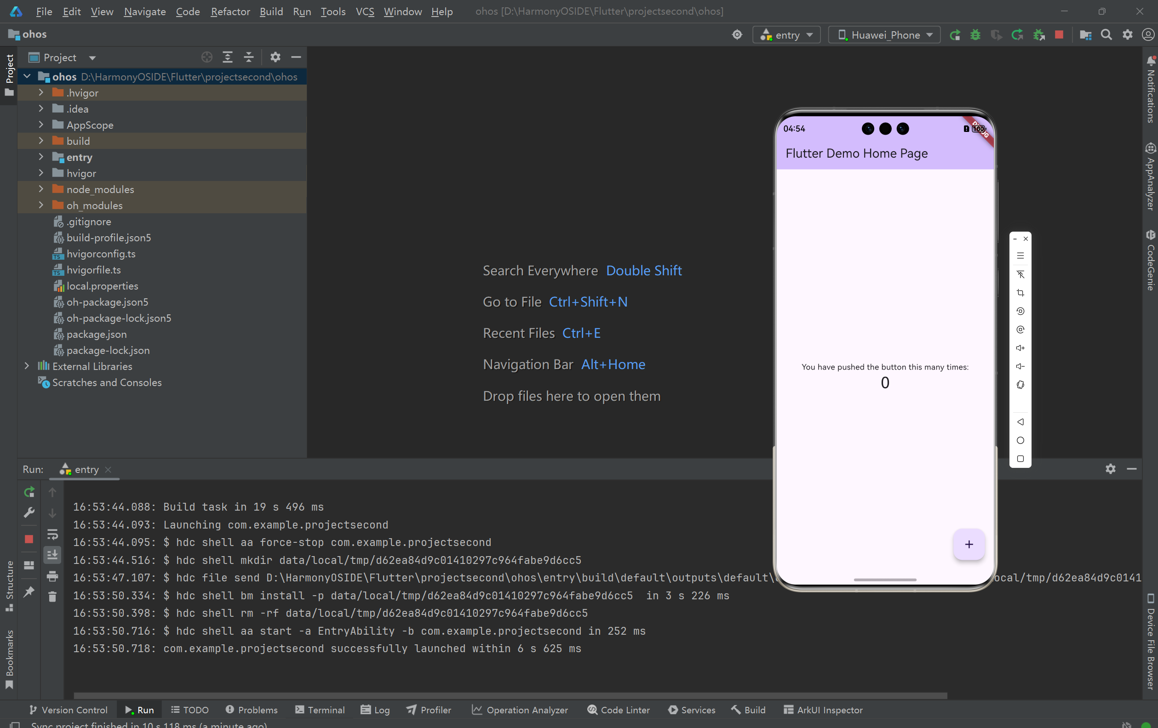Open the Refactor menu
This screenshot has width=1158, height=728.
click(230, 11)
